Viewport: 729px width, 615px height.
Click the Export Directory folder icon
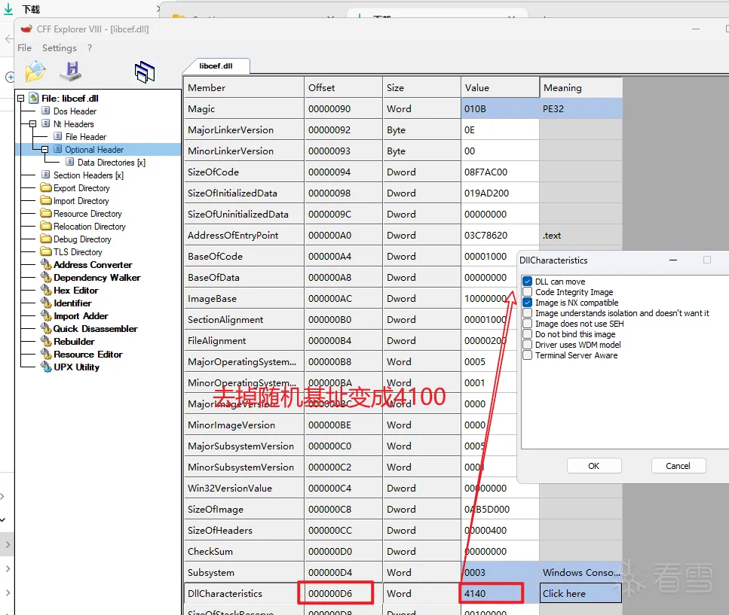coord(45,187)
